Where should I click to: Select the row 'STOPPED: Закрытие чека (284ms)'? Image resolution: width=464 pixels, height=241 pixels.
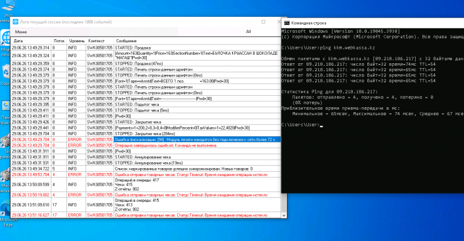point(146,134)
